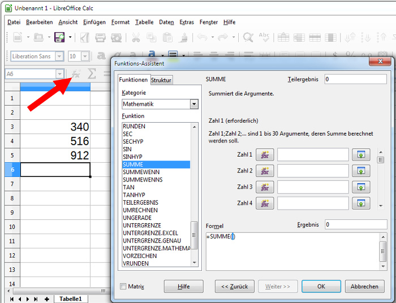Image resolution: width=396 pixels, height=303 pixels.
Task: Click the Zahl 2 input field
Action: tap(313, 171)
